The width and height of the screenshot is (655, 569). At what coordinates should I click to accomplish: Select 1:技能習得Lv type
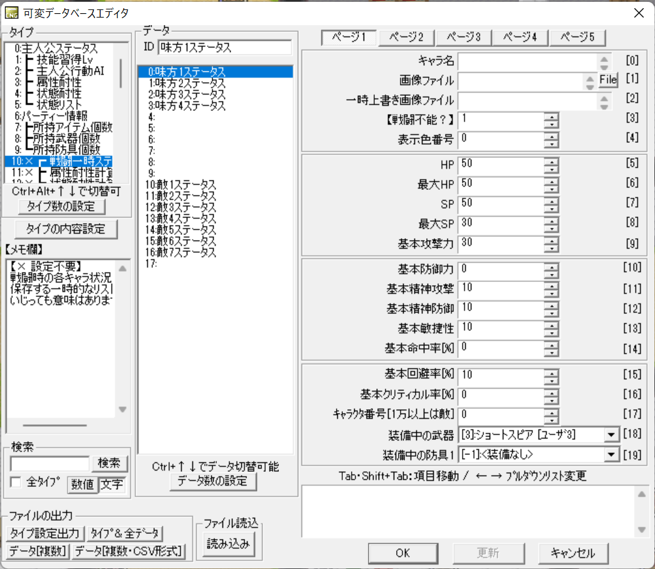(58, 60)
